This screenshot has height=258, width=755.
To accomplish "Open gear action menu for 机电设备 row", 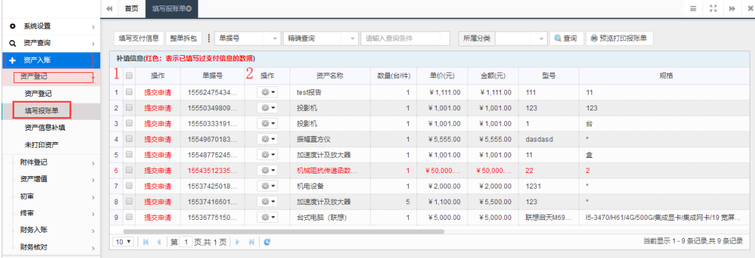I will pos(267,187).
